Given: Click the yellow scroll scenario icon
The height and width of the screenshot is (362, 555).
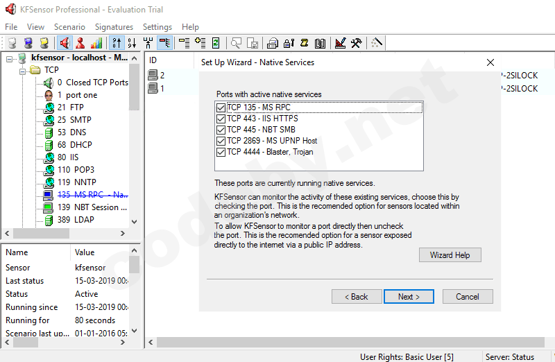Looking at the screenshot, I should point(305,43).
